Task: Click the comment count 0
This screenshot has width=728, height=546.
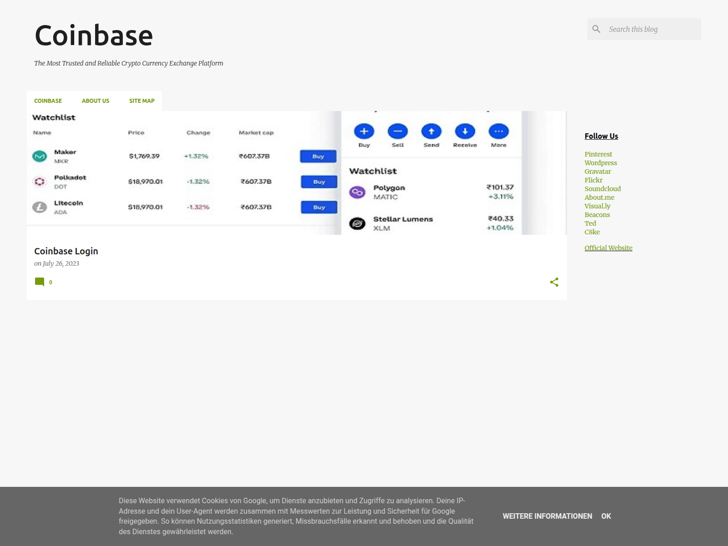Action: 51,283
